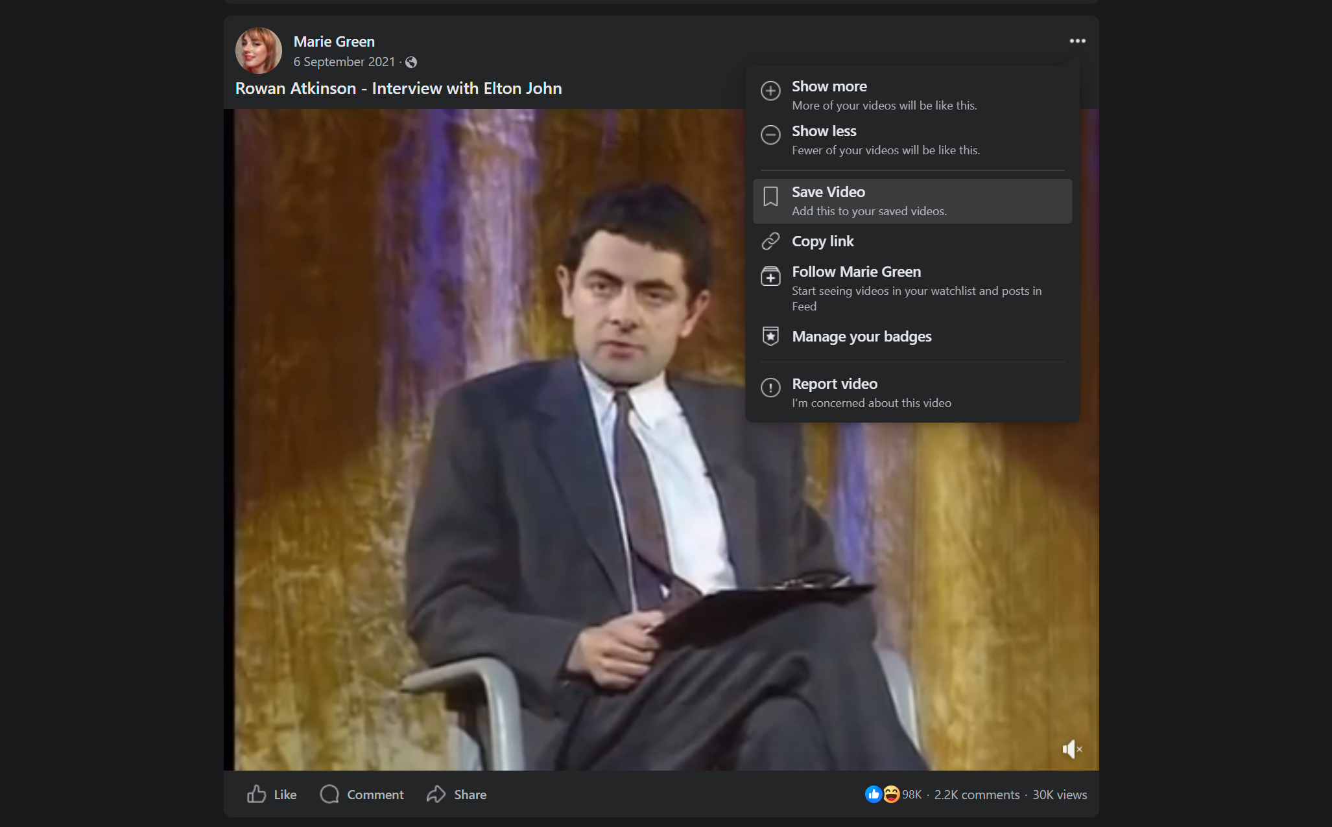Click the public globe privacy icon

(411, 62)
